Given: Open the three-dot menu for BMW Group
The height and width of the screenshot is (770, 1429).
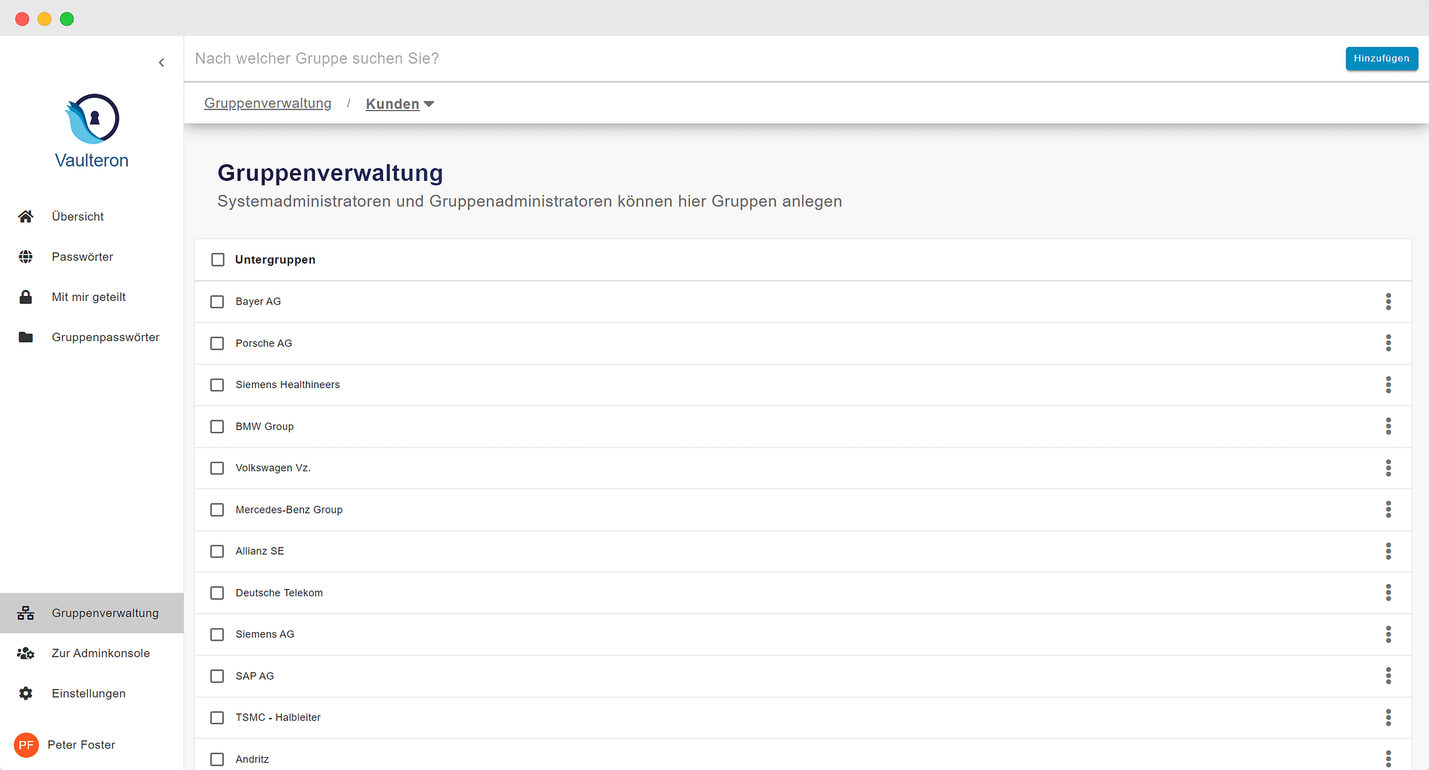Looking at the screenshot, I should pyautogui.click(x=1388, y=426).
